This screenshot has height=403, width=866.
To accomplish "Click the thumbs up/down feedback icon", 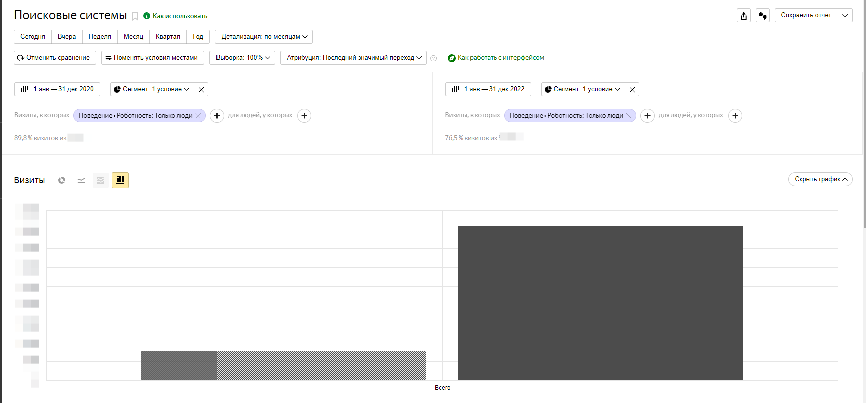I will coord(762,16).
